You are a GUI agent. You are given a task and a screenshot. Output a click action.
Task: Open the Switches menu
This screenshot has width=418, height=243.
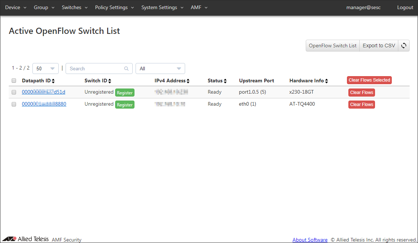pyautogui.click(x=74, y=8)
